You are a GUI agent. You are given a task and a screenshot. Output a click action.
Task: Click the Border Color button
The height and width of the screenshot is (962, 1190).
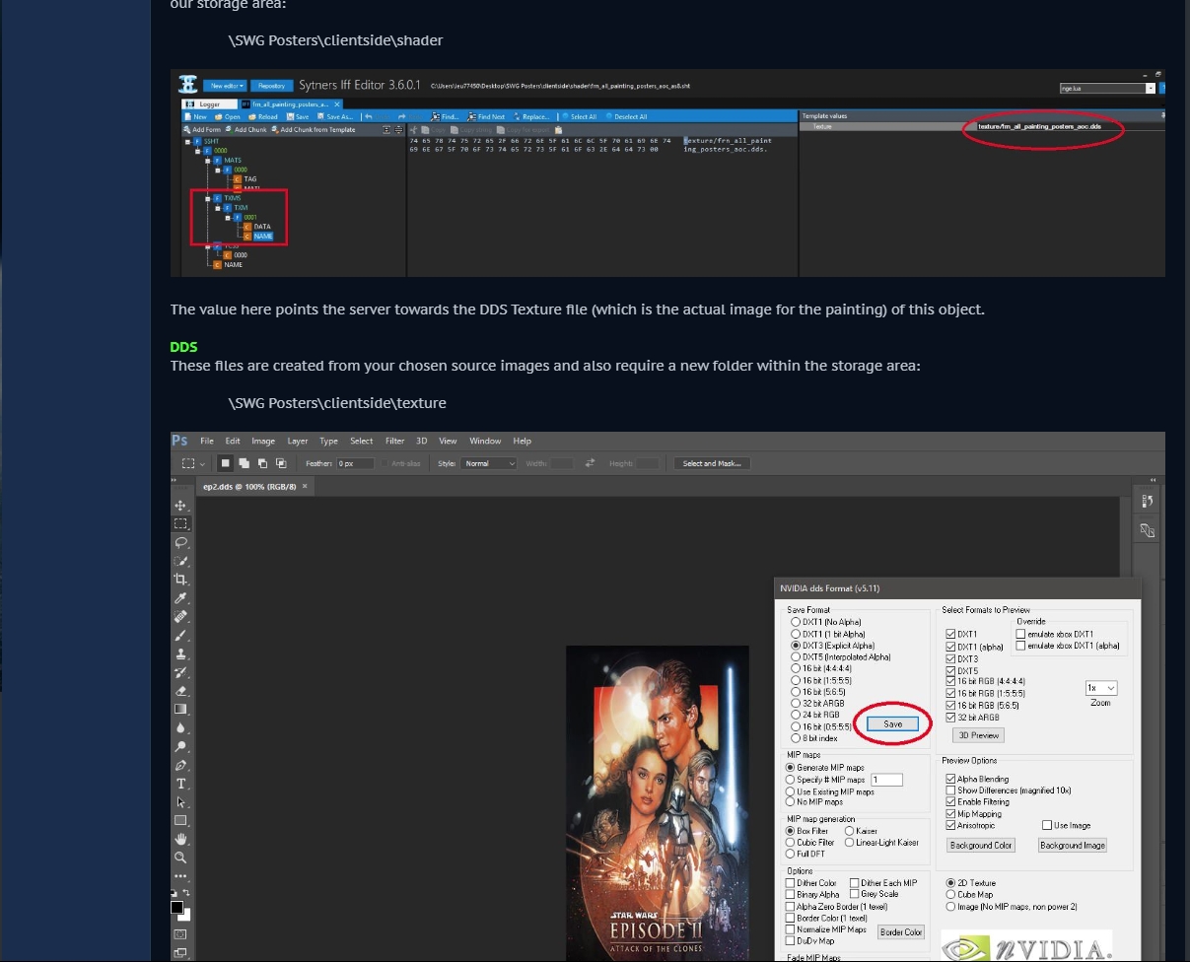click(901, 931)
